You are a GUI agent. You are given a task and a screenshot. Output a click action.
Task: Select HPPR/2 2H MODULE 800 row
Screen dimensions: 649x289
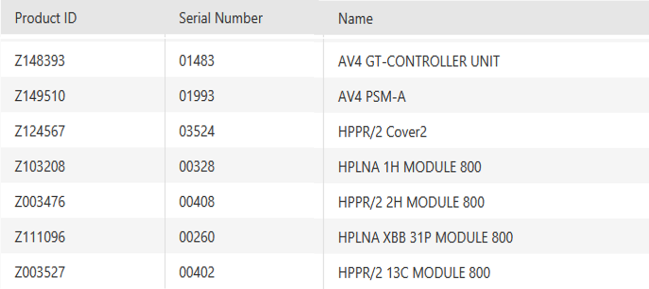pyautogui.click(x=411, y=202)
